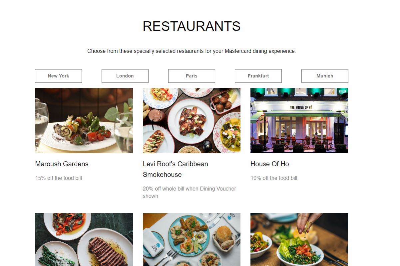The image size is (400, 266).
Task: Choose the Paris city button
Action: (x=192, y=76)
